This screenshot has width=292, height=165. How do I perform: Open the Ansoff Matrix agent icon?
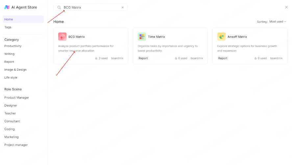pos(221,37)
